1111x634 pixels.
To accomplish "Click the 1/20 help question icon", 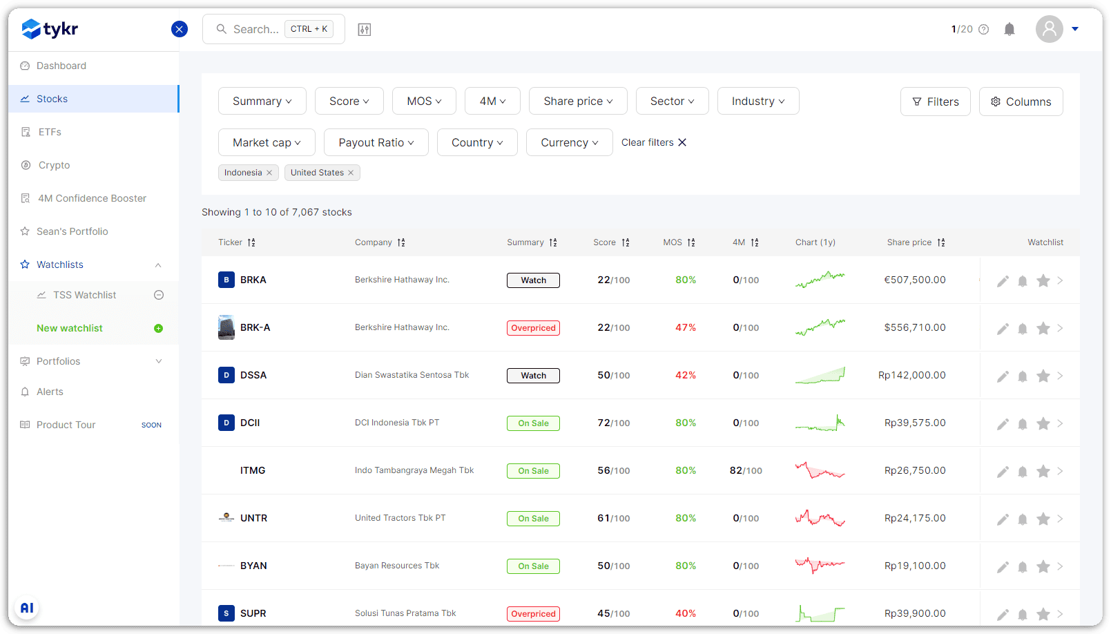I will click(984, 29).
